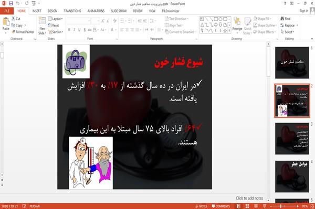This screenshot has width=315, height=209.
Task: Reset the slide layout
Action: click(54, 26)
